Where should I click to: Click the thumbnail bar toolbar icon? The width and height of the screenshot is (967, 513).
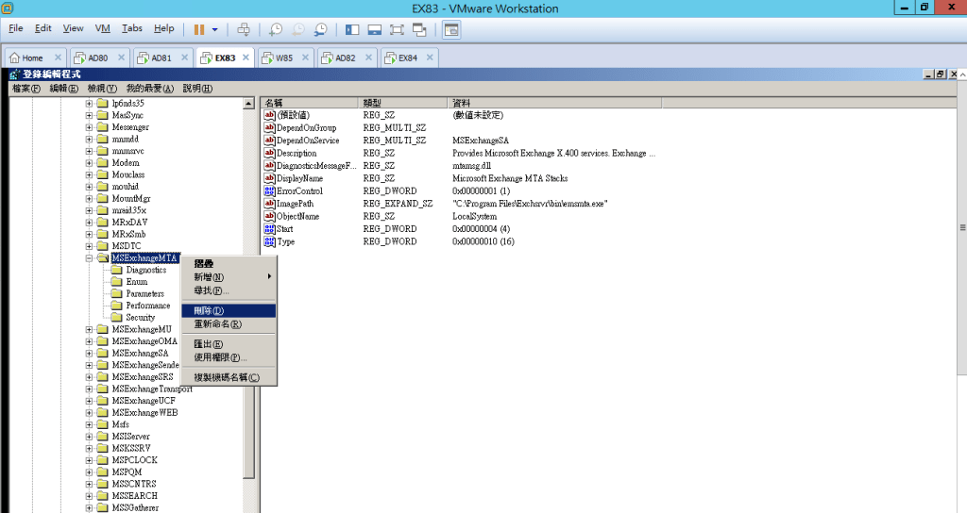375,29
